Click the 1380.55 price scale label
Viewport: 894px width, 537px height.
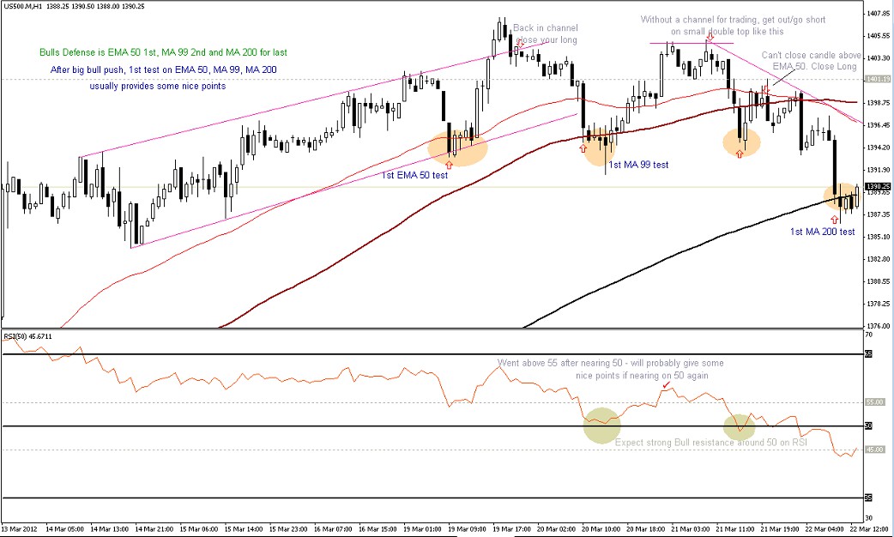pos(878,281)
